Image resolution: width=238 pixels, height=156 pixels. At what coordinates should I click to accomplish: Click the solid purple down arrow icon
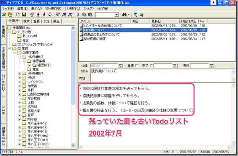pyautogui.click(x=44, y=15)
